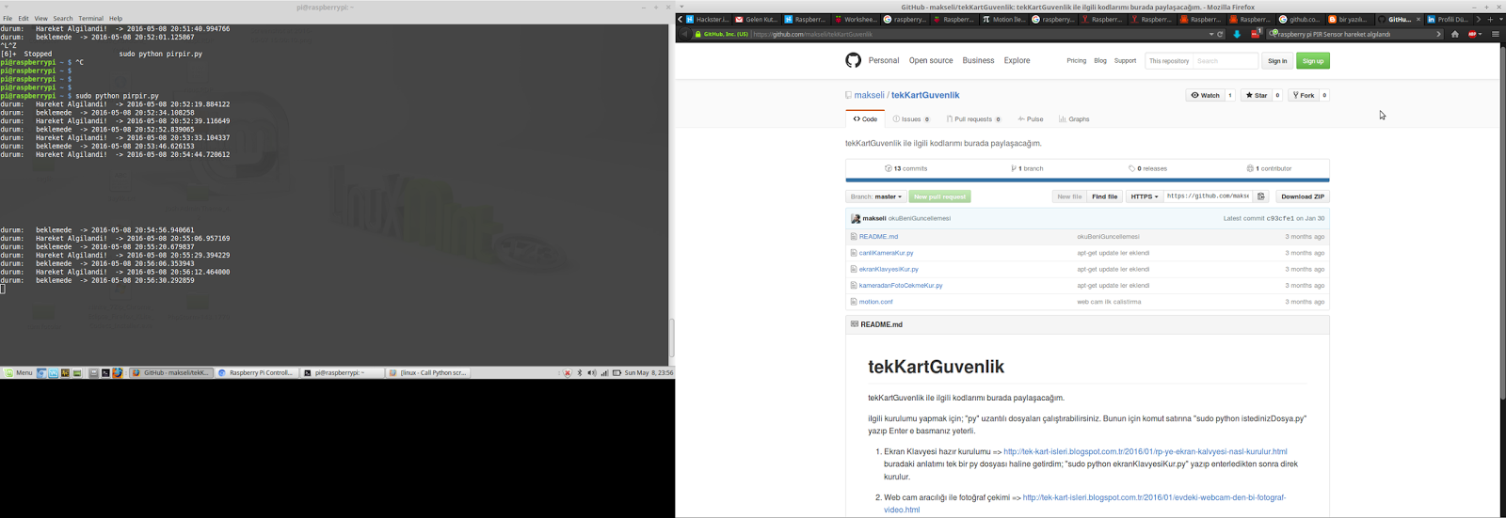Viewport: 1506px width, 518px height.
Task: Switch to Issues repository tab
Action: 911,119
